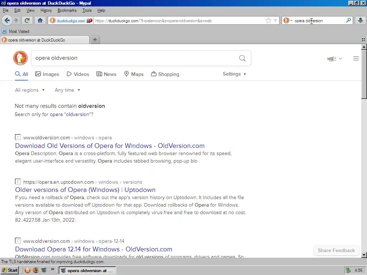The width and height of the screenshot is (367, 275).
Task: Open the URL history dropdown arrow
Action: tap(276, 20)
